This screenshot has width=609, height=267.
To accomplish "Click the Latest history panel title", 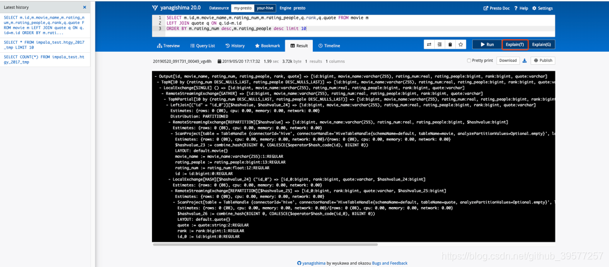I will [16, 7].
